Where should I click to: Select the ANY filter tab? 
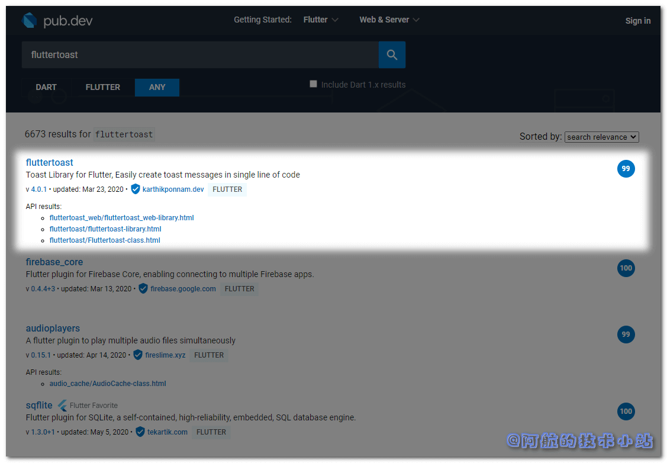click(x=157, y=87)
